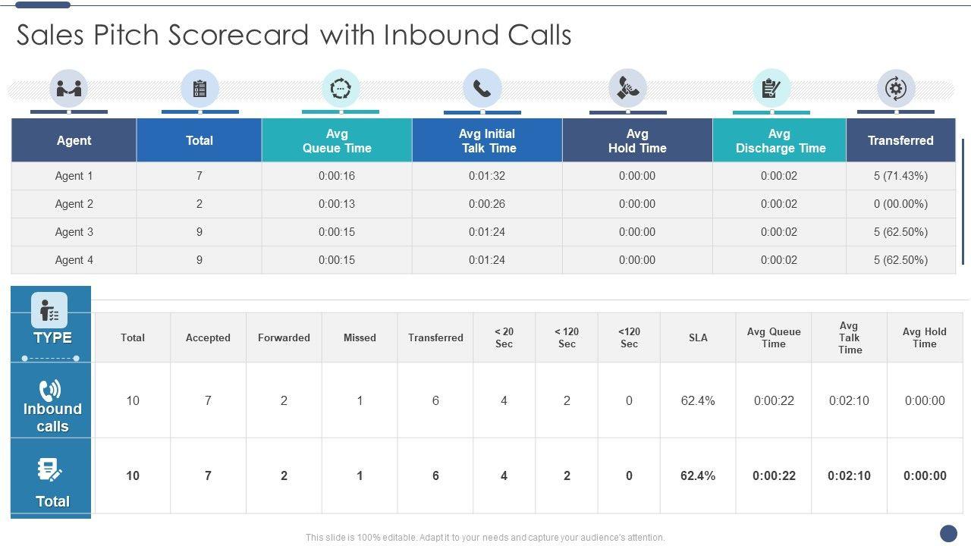The height and width of the screenshot is (546, 971).
Task: Select the Inbound calls SLA value 62.4%
Action: click(698, 400)
